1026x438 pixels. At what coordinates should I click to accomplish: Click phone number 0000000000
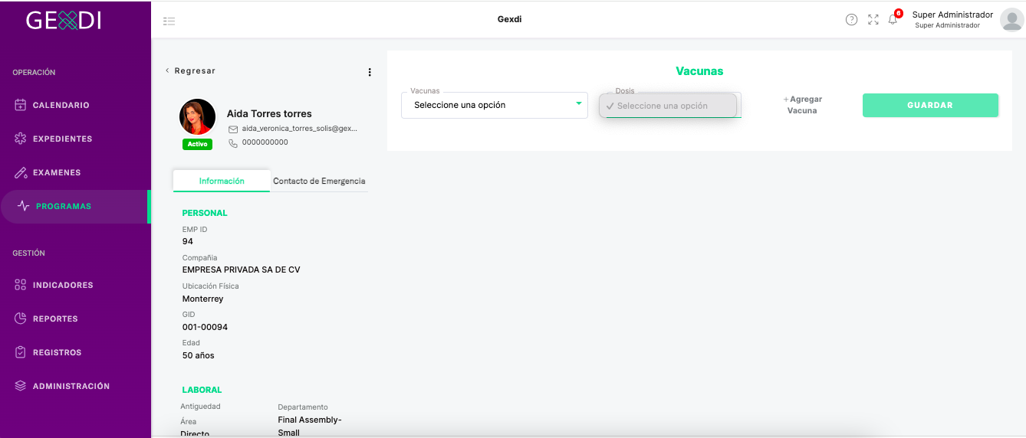[x=265, y=142]
